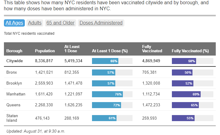Click the Staten Island 61% blue bar
This screenshot has width=220, height=135.
click(x=104, y=118)
